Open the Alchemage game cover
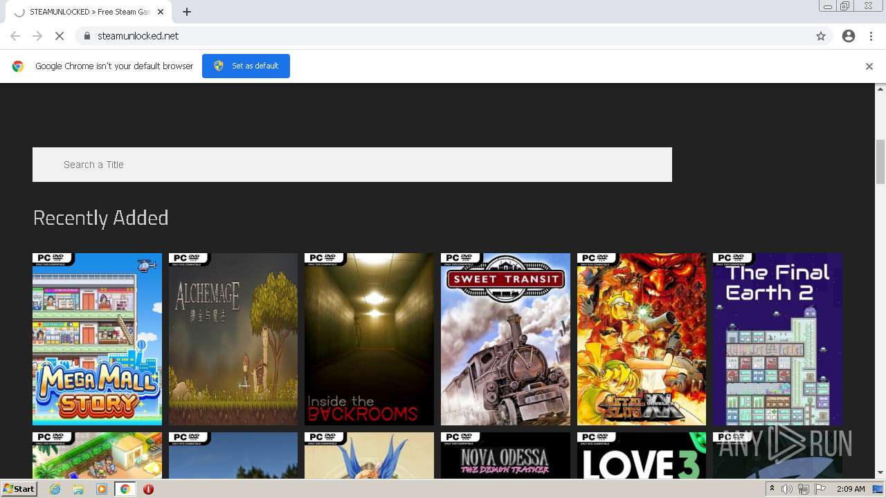This screenshot has width=886, height=498. pyautogui.click(x=233, y=339)
